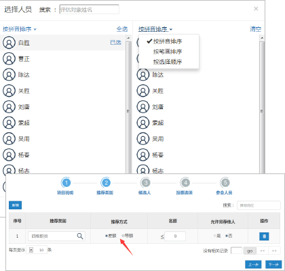This screenshot has height=271, width=285.
Task: Click the magnifier icon in 推荐类别 field
Action: (x=80, y=236)
